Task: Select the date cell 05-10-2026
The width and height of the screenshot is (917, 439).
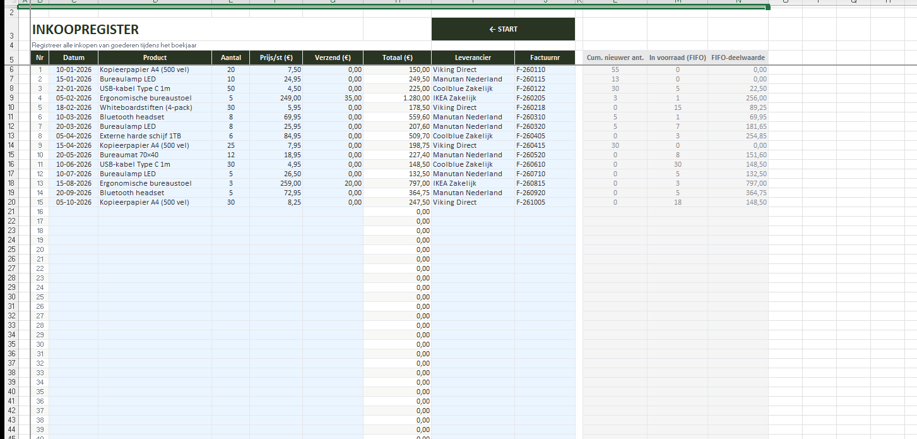Action: pos(74,202)
